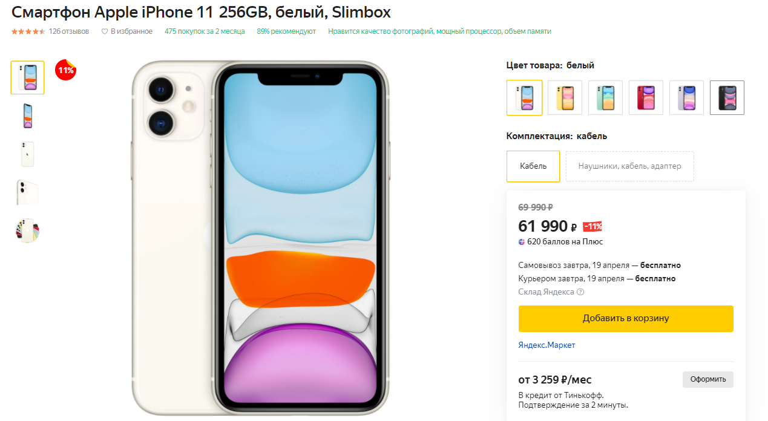Click the star rating icons
This screenshot has height=421, width=768.
tap(28, 31)
